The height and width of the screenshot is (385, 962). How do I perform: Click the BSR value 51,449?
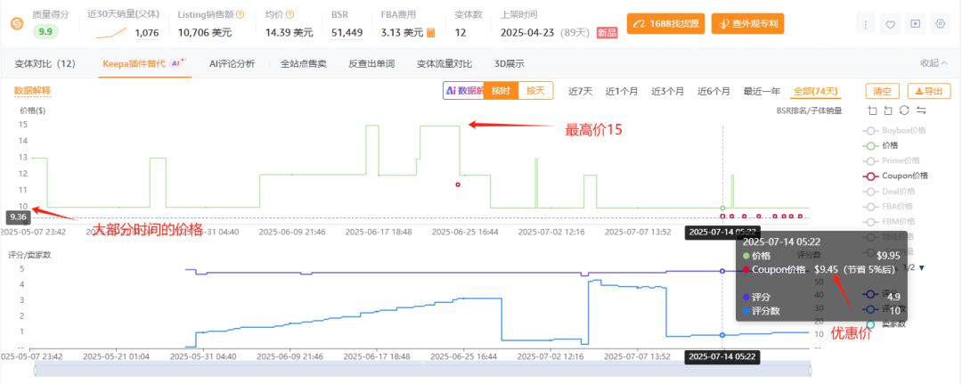tap(346, 33)
